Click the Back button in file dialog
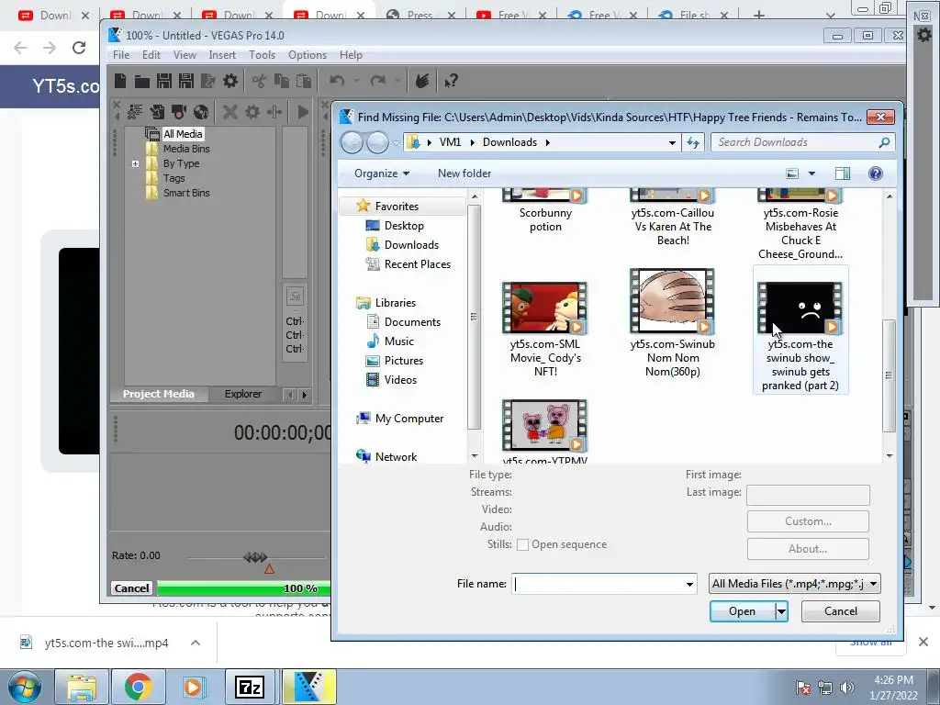Screen dimensions: 940x705 (x=352, y=142)
